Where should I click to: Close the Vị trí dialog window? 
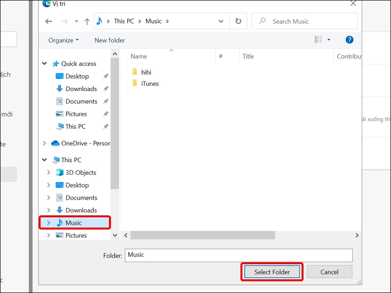point(353,3)
